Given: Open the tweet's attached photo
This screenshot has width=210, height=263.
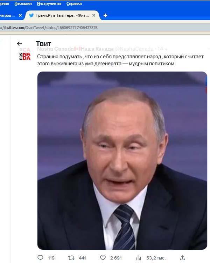Looking at the screenshot, I should [122, 161].
